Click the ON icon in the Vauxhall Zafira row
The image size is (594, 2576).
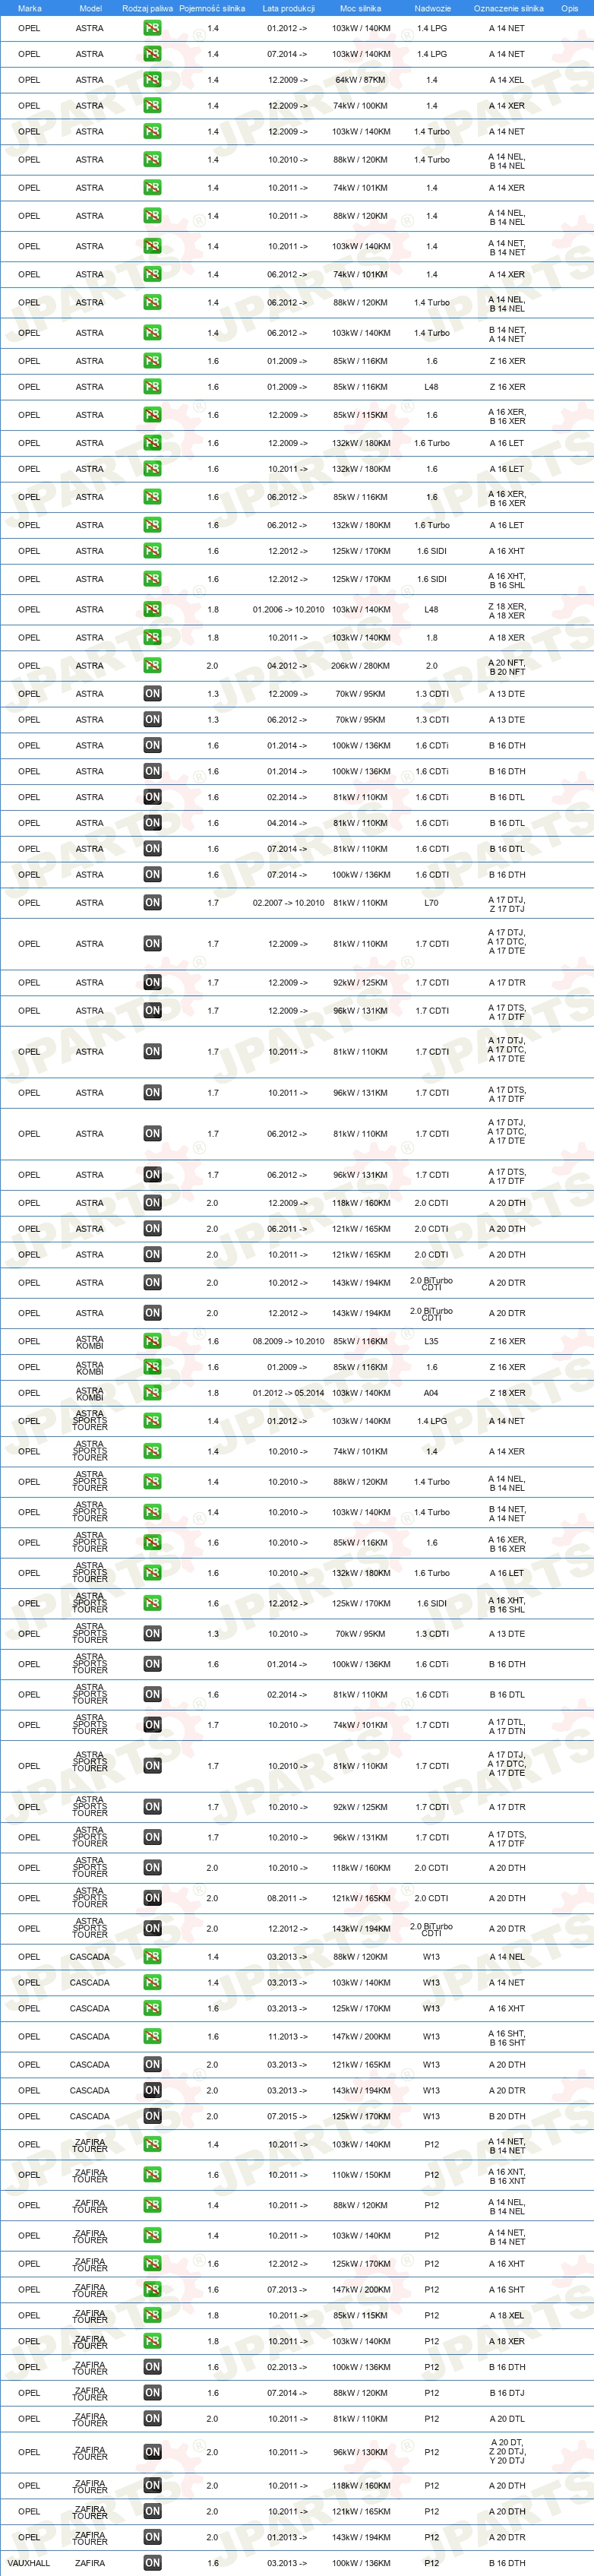point(152,2563)
